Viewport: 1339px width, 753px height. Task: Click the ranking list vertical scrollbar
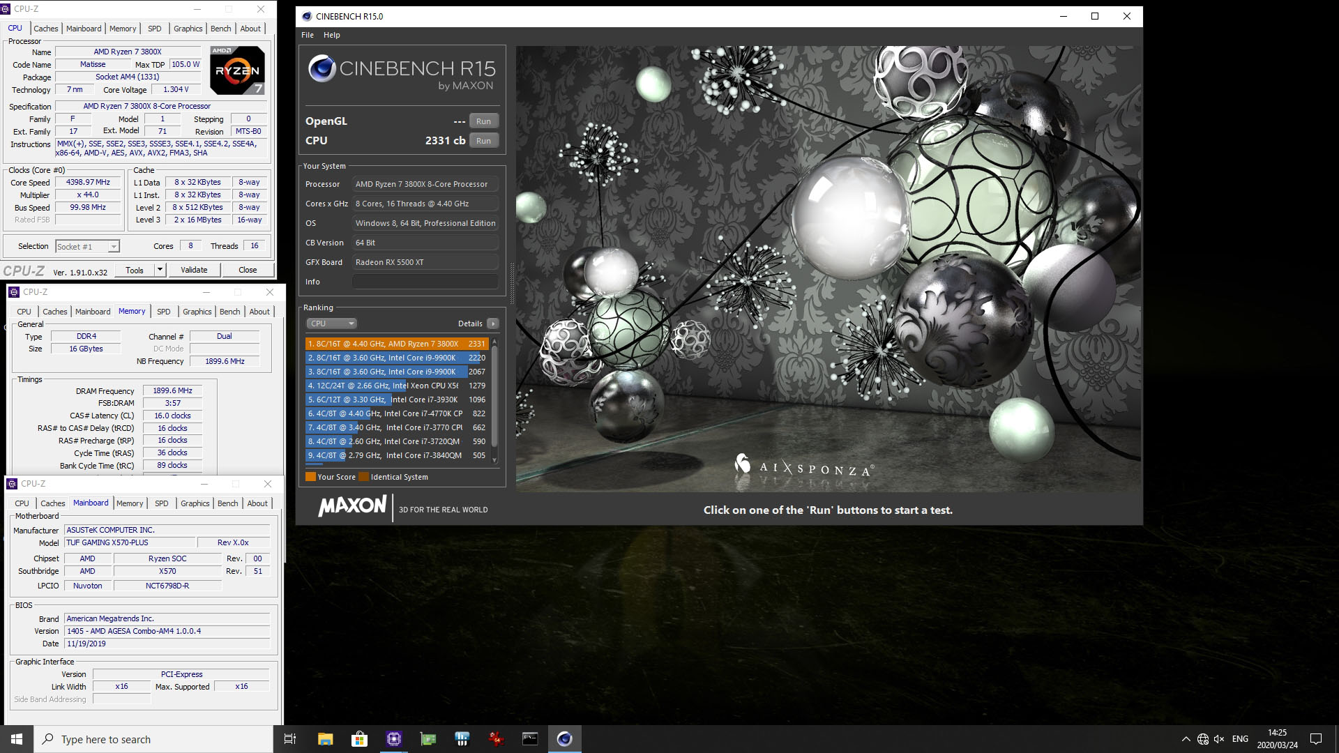494,397
